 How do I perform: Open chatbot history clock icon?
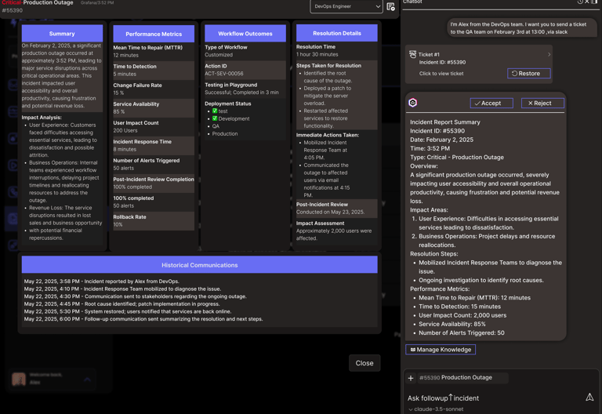[580, 2]
